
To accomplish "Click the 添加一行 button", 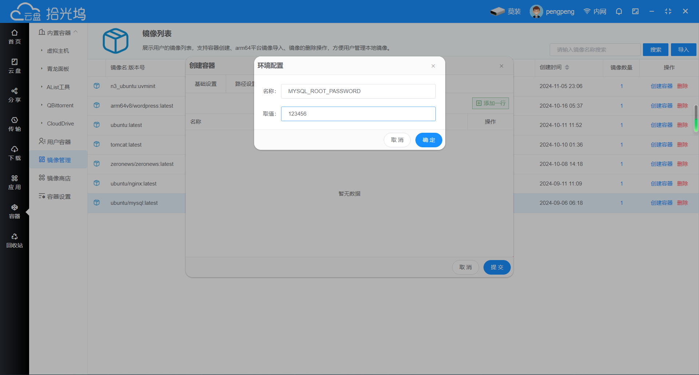I will point(490,103).
